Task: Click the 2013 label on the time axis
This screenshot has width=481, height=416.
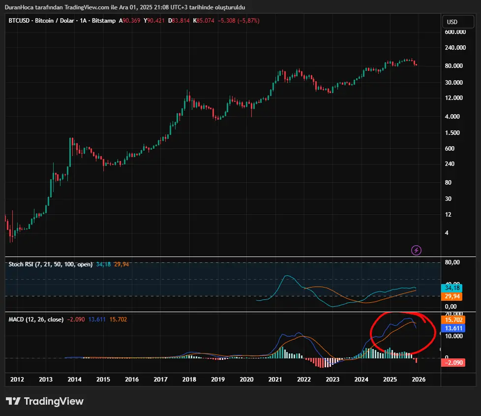Action: click(46, 379)
